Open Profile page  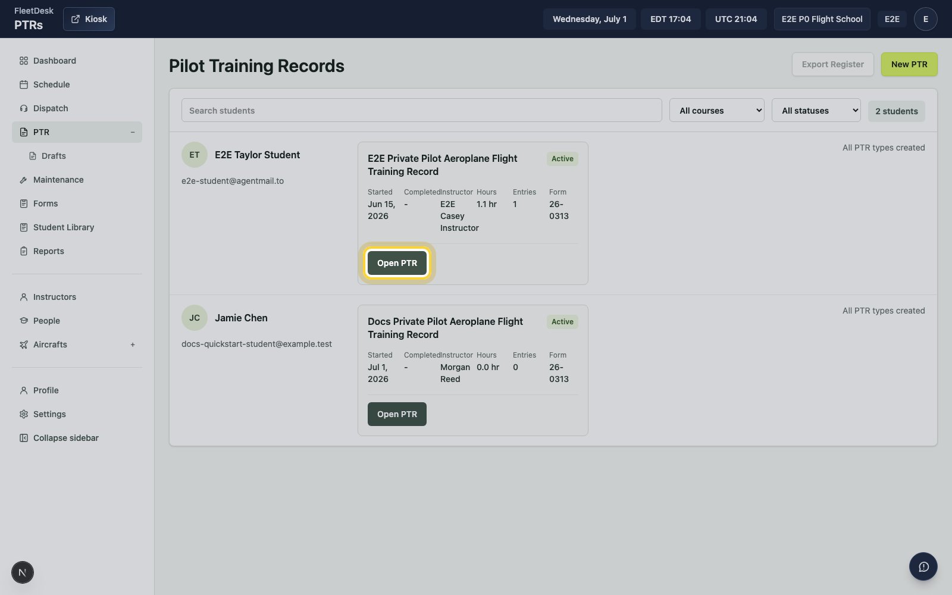(x=77, y=390)
